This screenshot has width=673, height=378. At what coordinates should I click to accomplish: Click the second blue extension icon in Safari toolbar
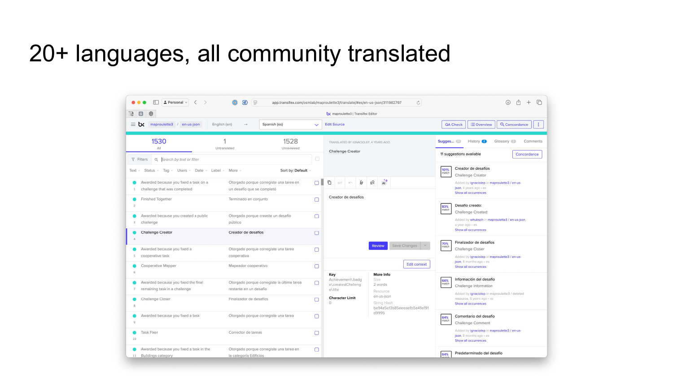click(245, 103)
